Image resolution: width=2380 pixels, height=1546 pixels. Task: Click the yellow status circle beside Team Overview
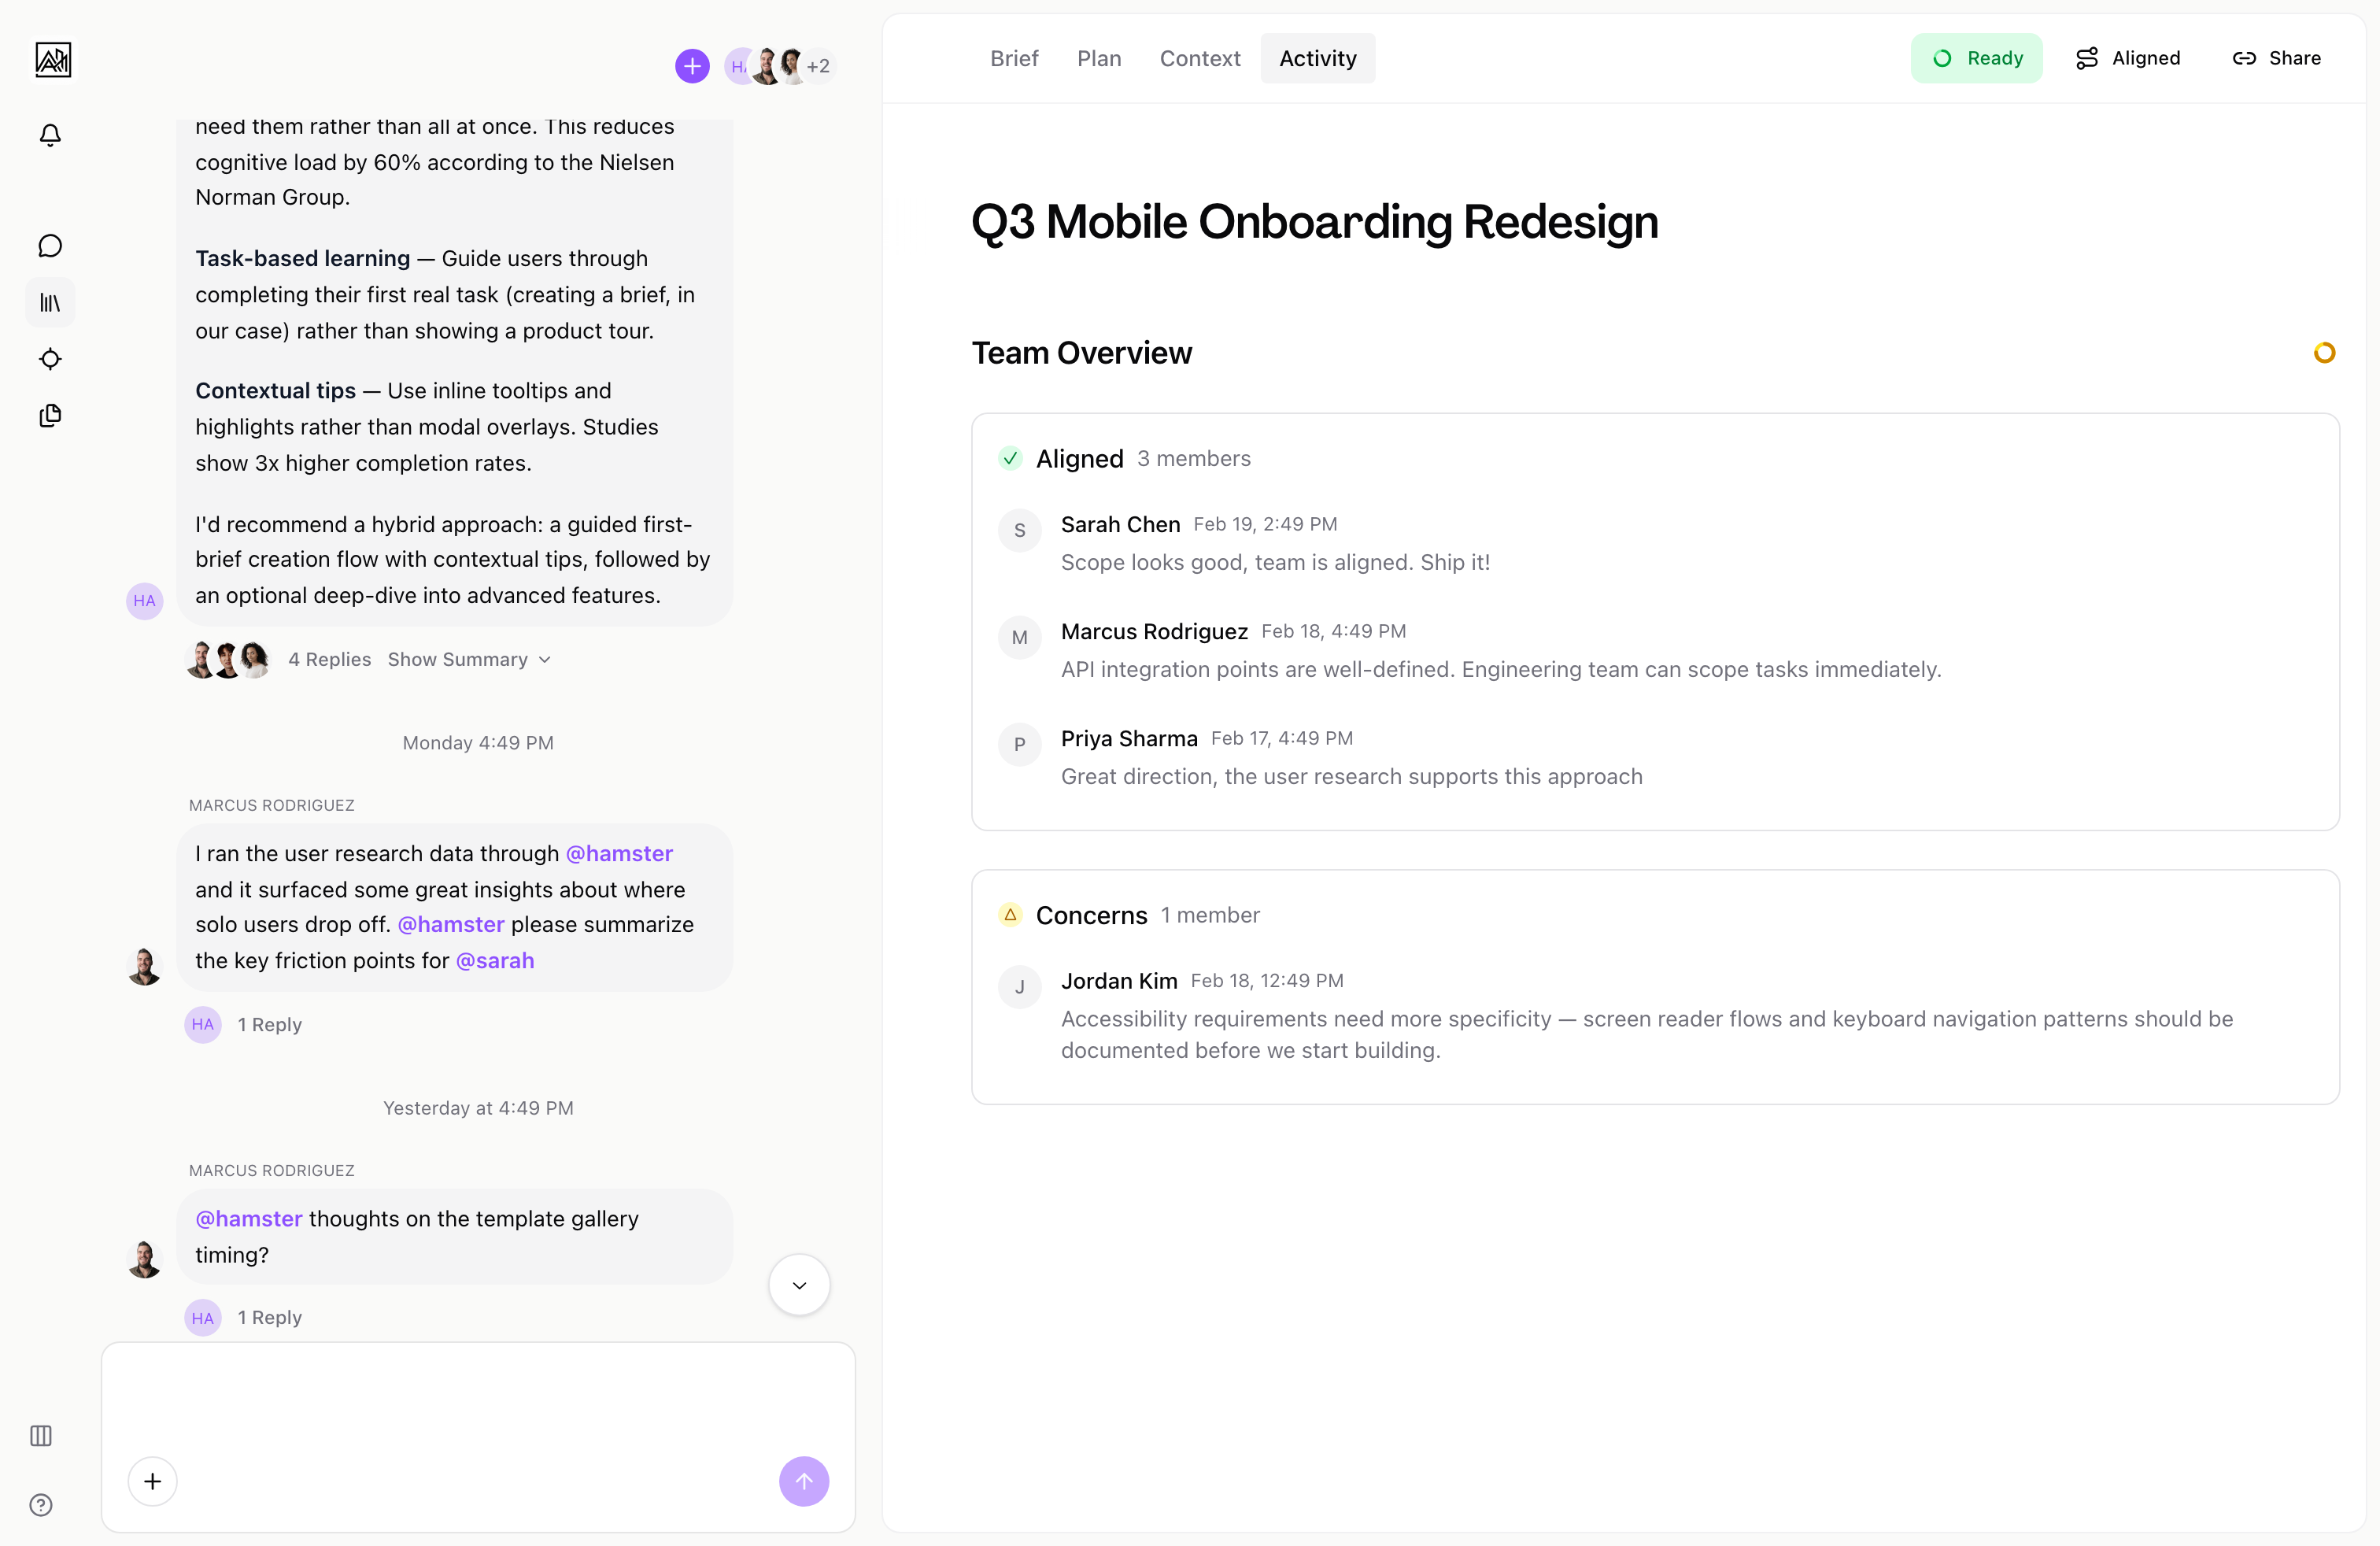click(x=2324, y=353)
